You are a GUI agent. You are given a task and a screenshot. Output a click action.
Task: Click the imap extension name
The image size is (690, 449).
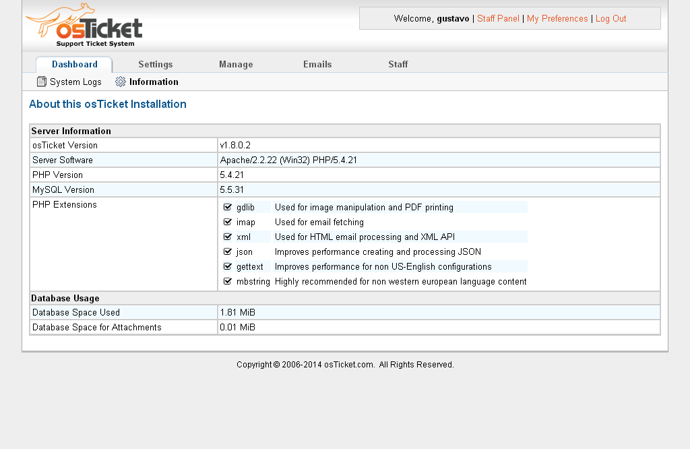click(245, 222)
